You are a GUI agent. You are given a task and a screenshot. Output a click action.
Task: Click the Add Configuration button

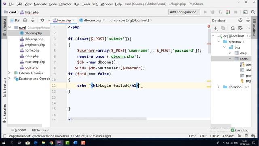[184, 12]
